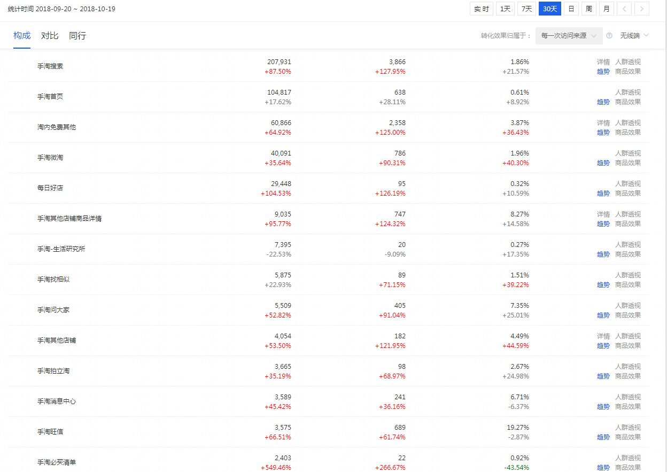Open 趋势 for 手淘-生活研究所 row
The height and width of the screenshot is (472, 667).
pos(603,254)
